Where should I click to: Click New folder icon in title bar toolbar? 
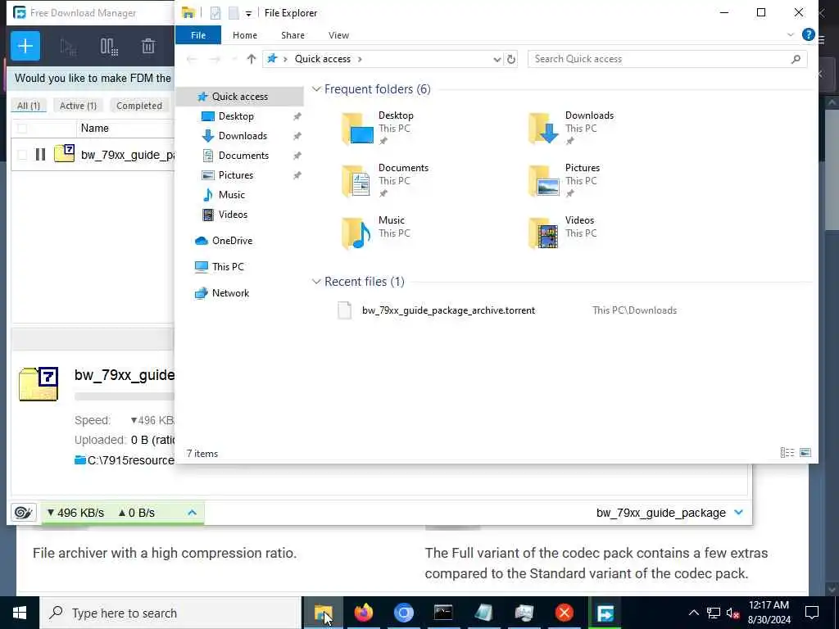click(234, 13)
